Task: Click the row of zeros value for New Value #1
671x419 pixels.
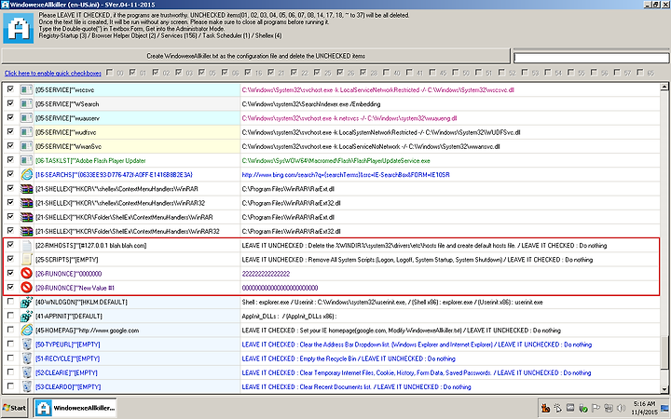Action: tap(280, 288)
